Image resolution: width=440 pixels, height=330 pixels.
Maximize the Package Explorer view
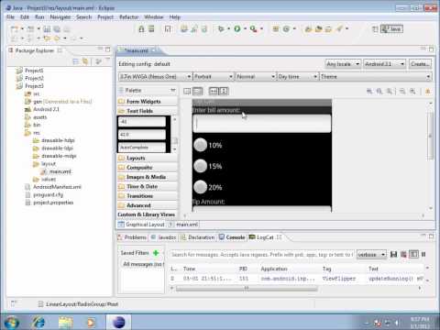coord(107,49)
